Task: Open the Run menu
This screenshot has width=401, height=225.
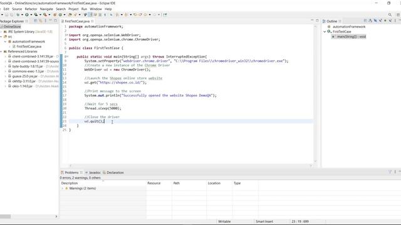Action: pos(84,9)
